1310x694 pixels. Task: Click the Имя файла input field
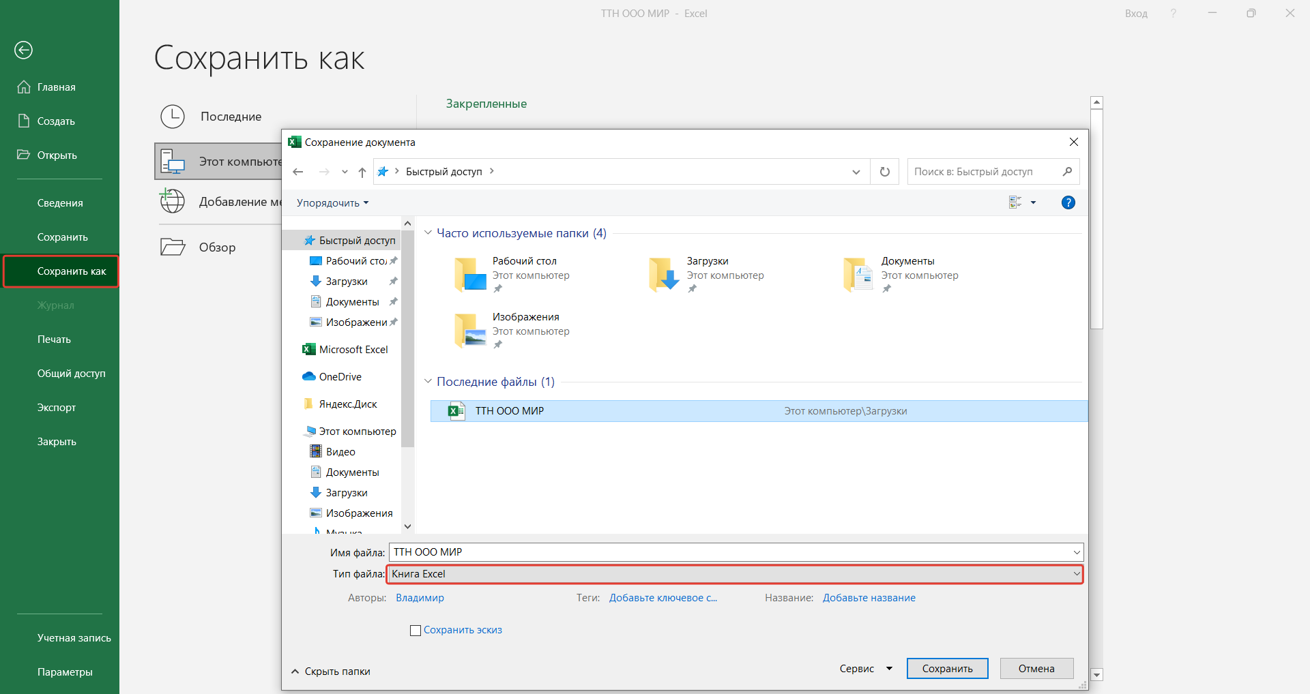pyautogui.click(x=730, y=552)
